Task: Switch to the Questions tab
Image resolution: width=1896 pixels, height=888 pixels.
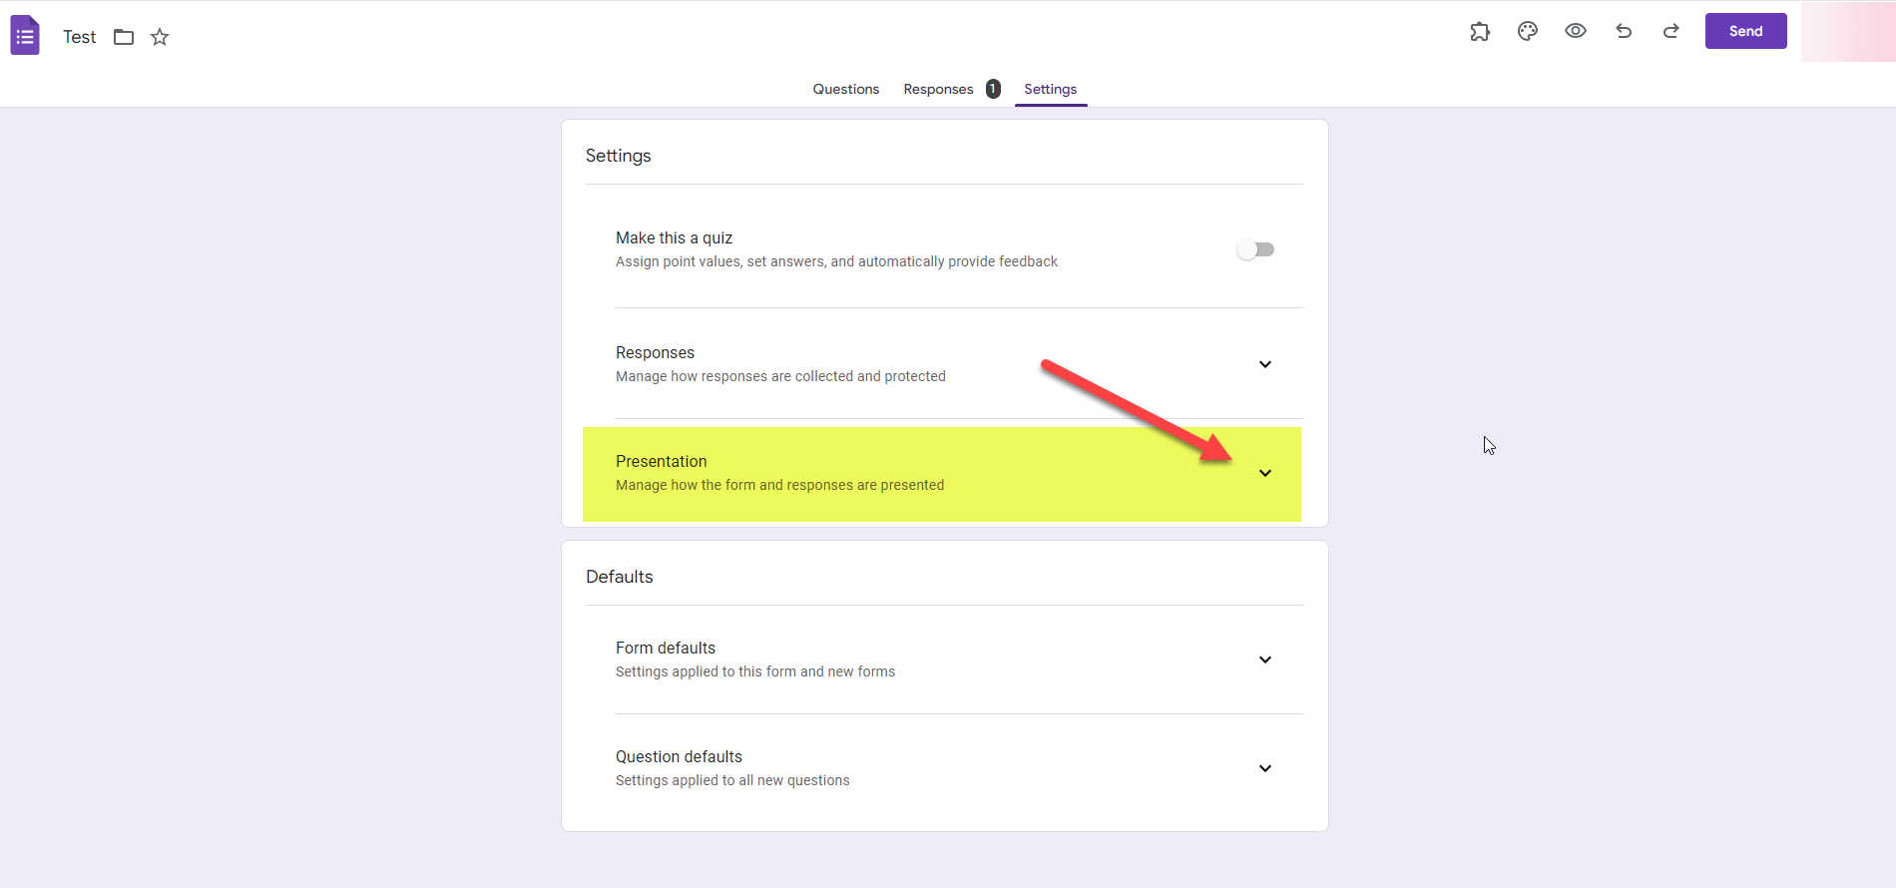Action: [845, 89]
